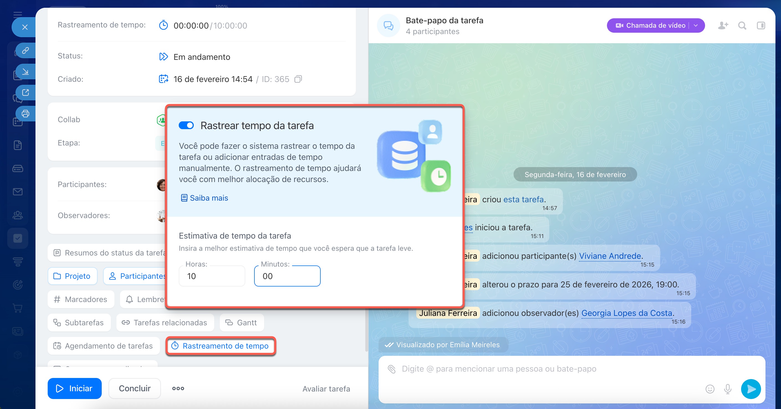The image size is (781, 409).
Task: Toggle the chat sidebar panel icon
Action: point(761,25)
